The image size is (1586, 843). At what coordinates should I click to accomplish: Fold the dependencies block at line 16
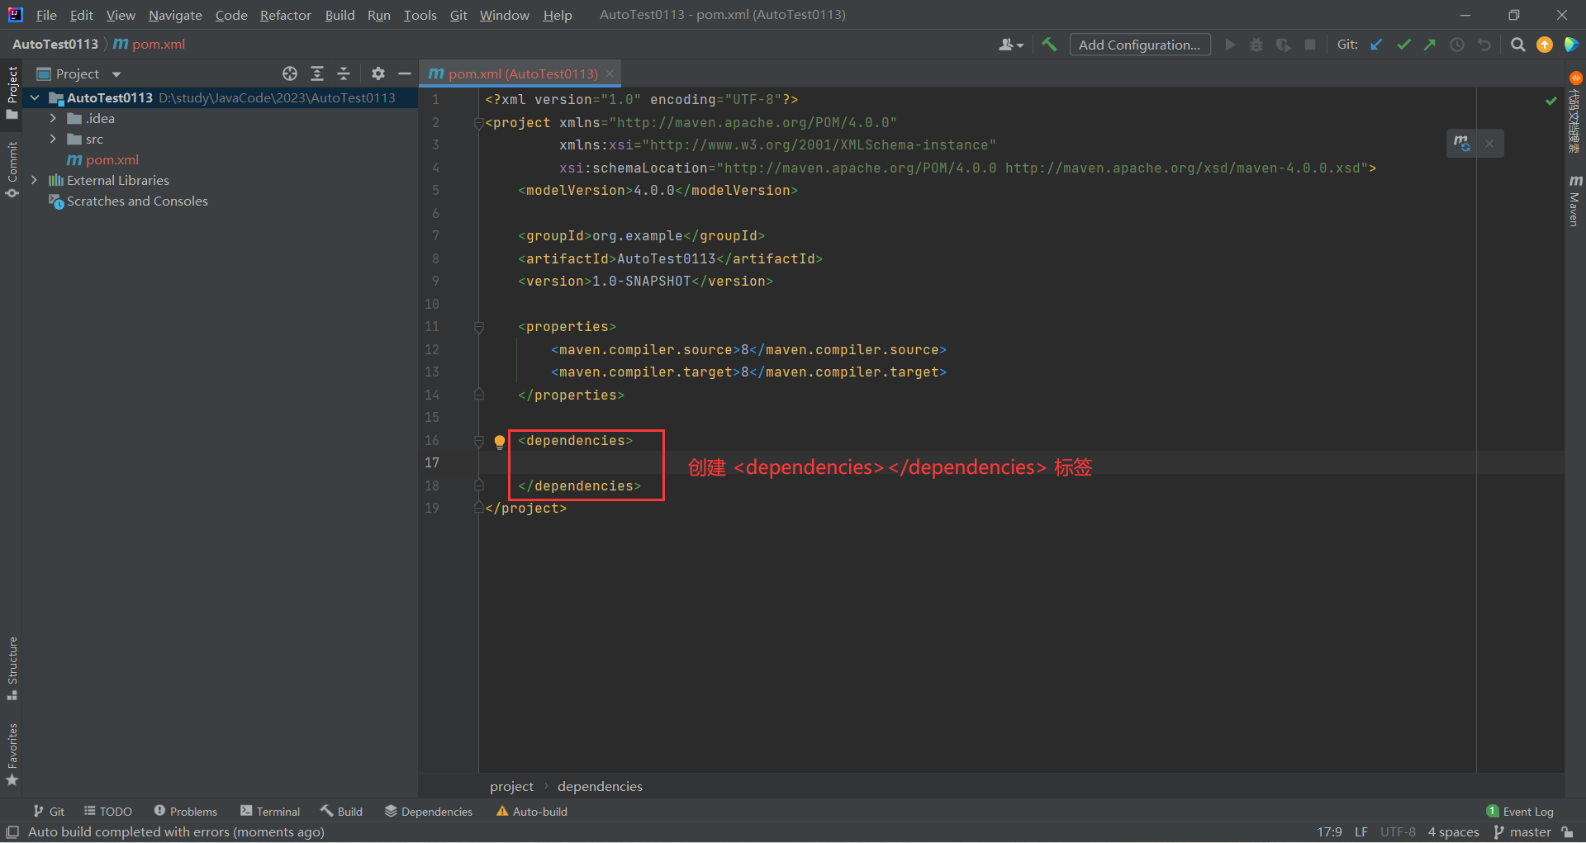click(478, 441)
